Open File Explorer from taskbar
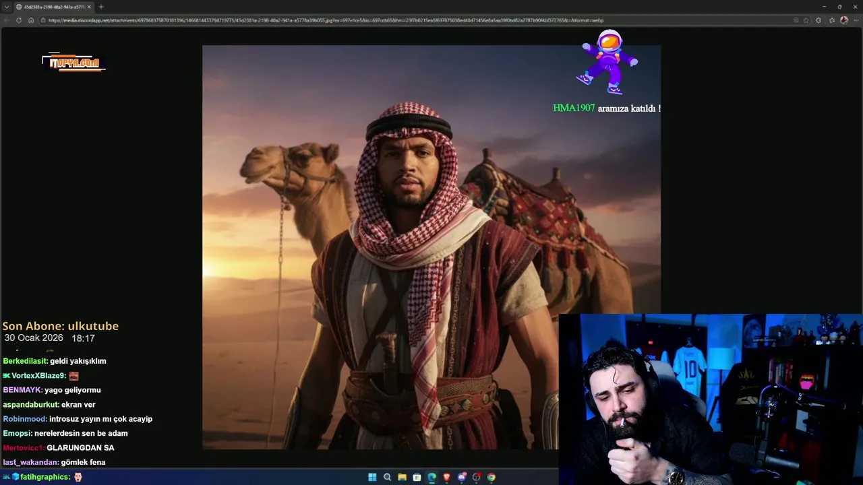 (x=402, y=477)
